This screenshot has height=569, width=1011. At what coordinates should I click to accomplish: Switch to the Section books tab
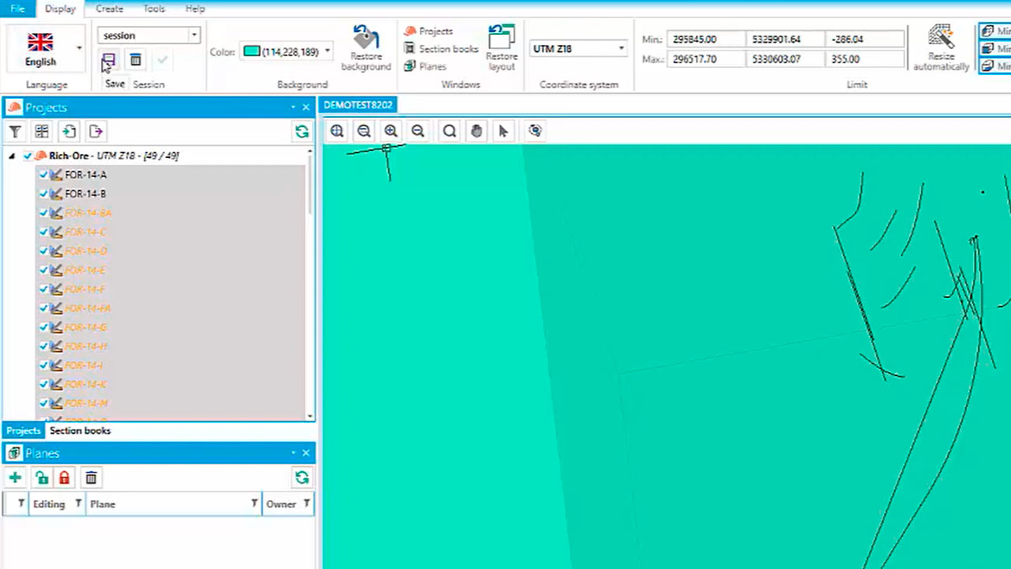[80, 431]
